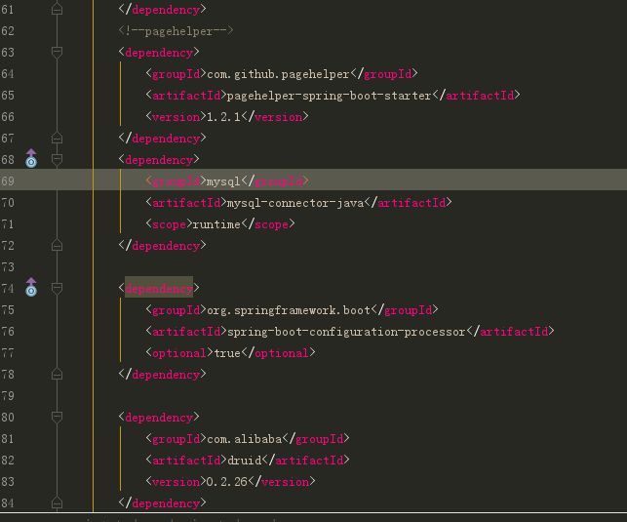Image resolution: width=627 pixels, height=522 pixels.
Task: Click the fold end marker on line 78
Action: pos(57,374)
